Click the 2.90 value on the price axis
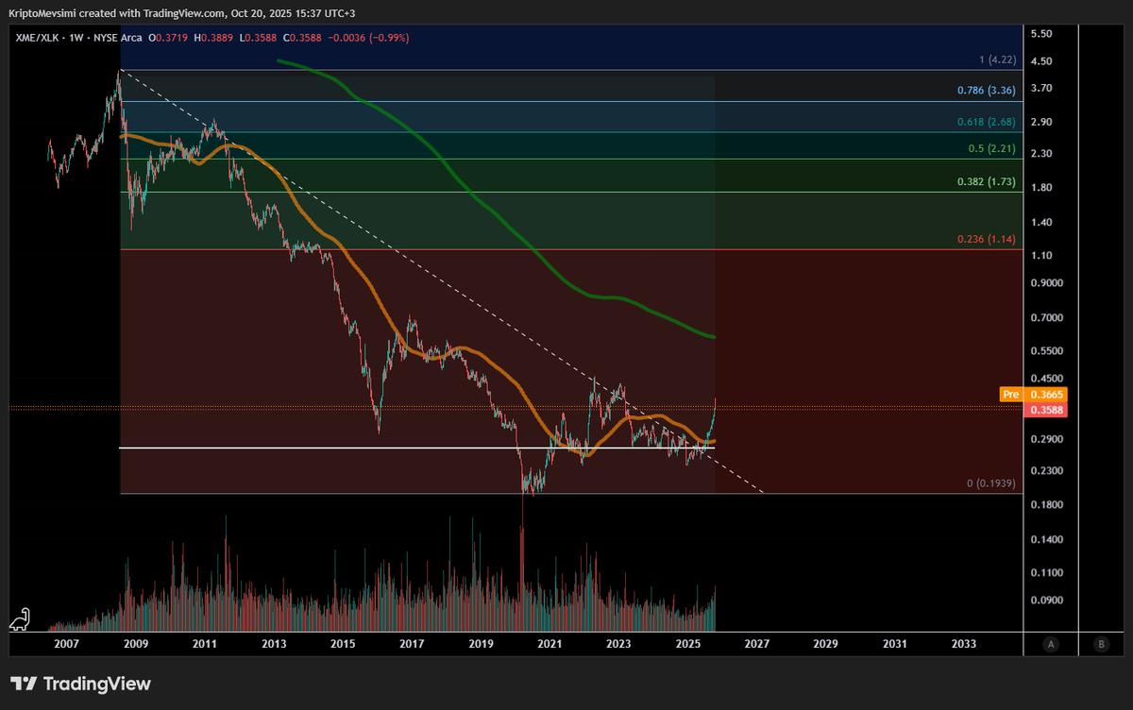This screenshot has width=1133, height=710. pyautogui.click(x=1041, y=122)
